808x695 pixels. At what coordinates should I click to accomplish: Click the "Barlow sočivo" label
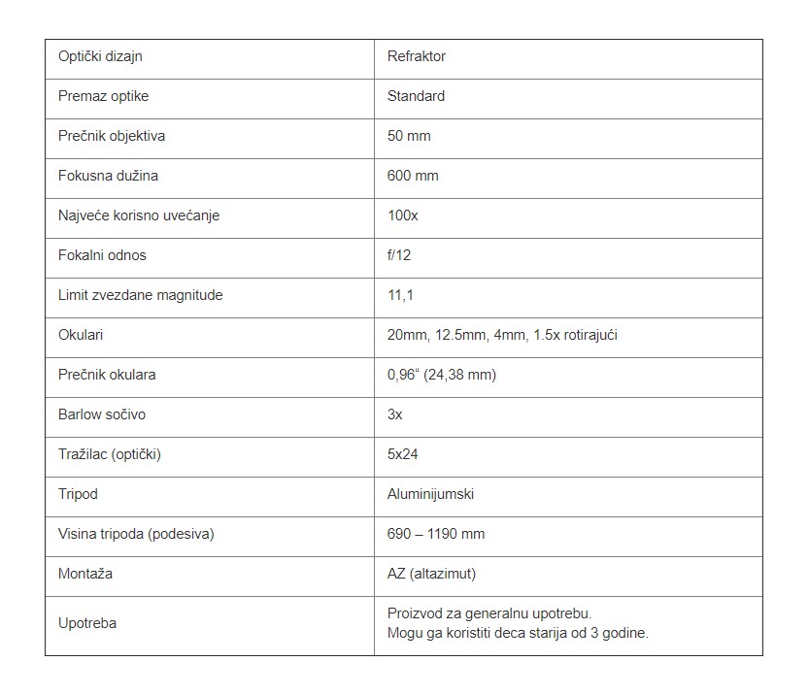(x=102, y=414)
